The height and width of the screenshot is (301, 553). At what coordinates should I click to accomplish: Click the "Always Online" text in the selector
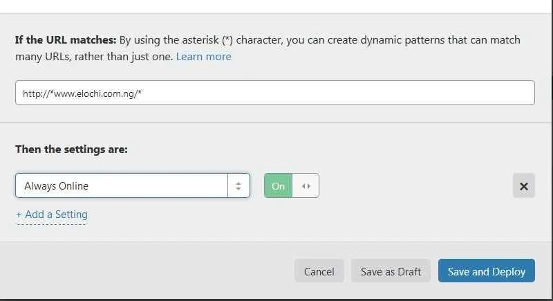click(x=57, y=185)
